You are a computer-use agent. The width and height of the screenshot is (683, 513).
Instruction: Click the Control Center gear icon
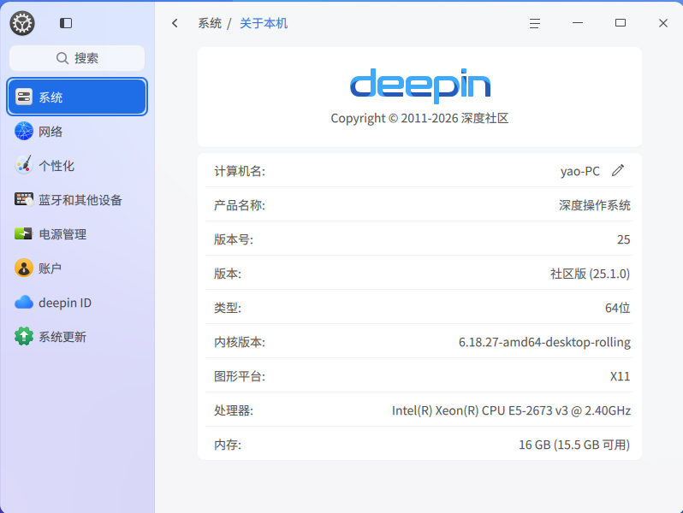(22, 23)
